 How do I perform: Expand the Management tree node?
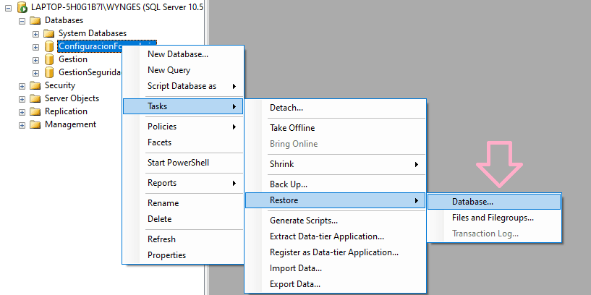(22, 124)
